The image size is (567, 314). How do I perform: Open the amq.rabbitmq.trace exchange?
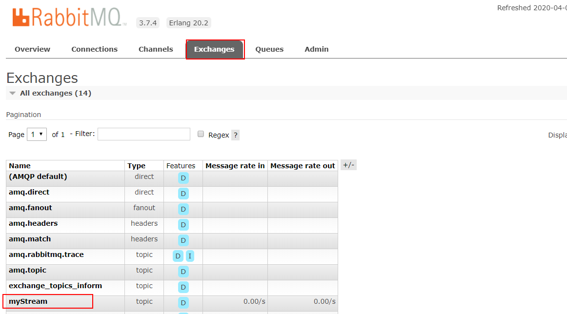coord(46,255)
